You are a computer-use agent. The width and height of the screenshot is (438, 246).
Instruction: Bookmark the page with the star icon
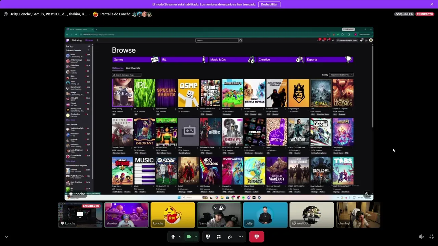327,35
